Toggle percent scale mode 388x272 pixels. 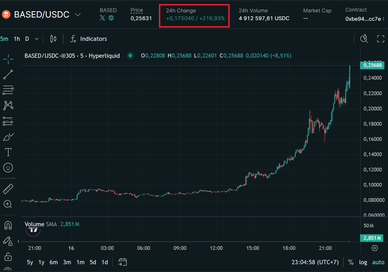pyautogui.click(x=351, y=262)
